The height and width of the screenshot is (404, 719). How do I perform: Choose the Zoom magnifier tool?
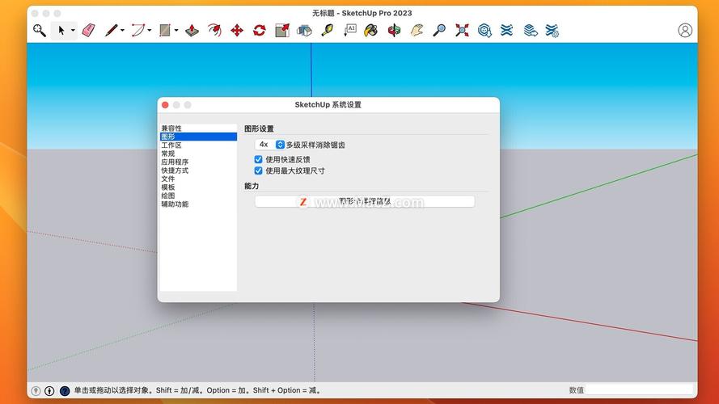[439, 31]
